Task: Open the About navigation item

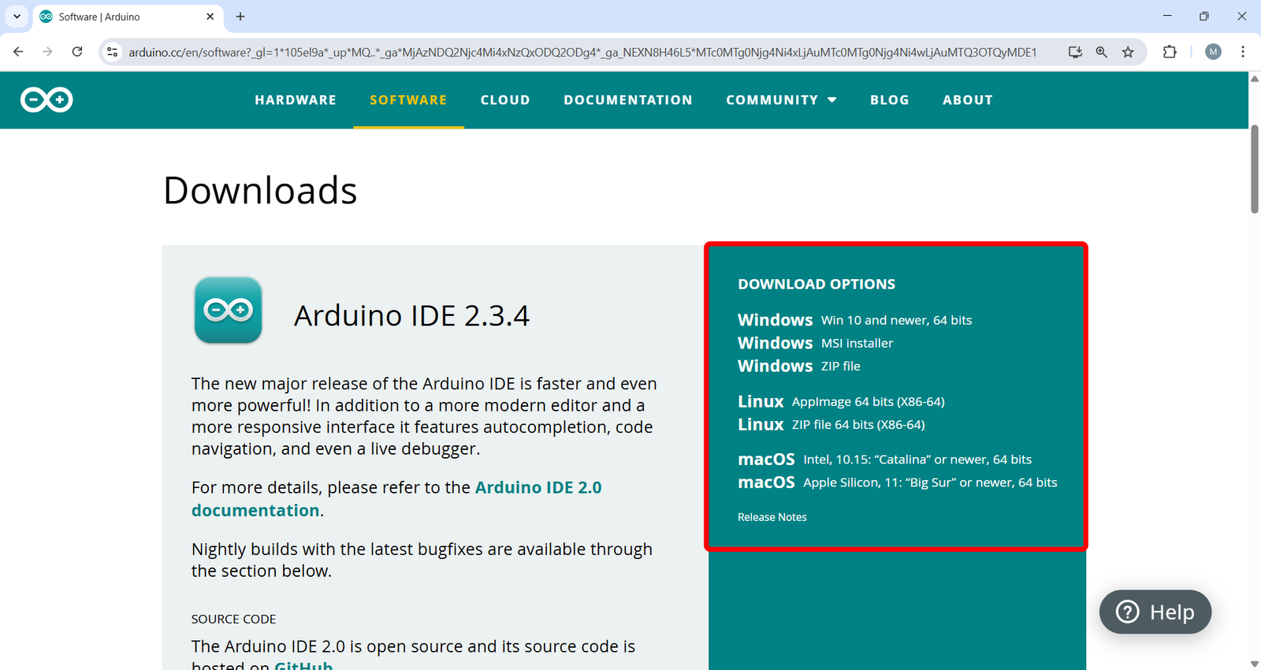Action: 968,100
